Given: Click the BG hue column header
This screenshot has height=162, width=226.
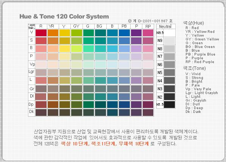Looking at the screenshot, I should tap(100, 26).
